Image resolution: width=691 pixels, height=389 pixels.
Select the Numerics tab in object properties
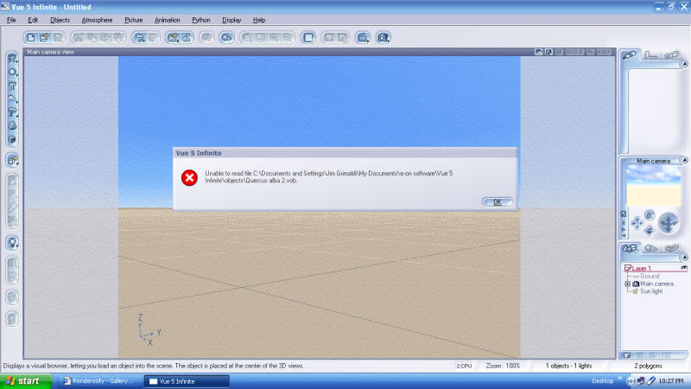(651, 55)
